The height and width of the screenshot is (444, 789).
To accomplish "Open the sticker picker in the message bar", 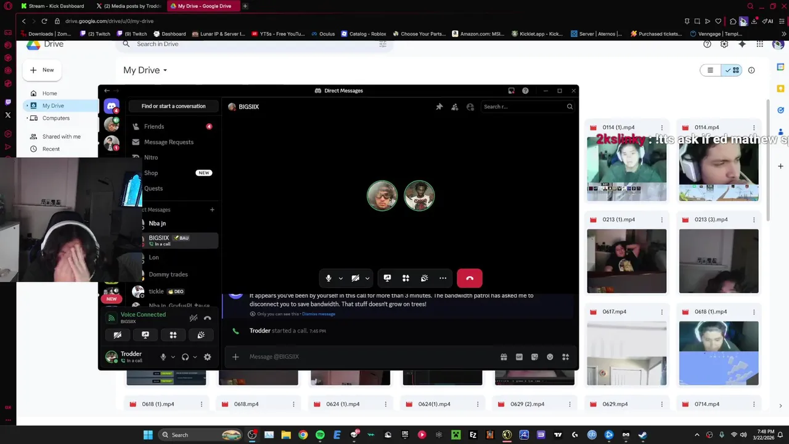I will click(x=534, y=356).
